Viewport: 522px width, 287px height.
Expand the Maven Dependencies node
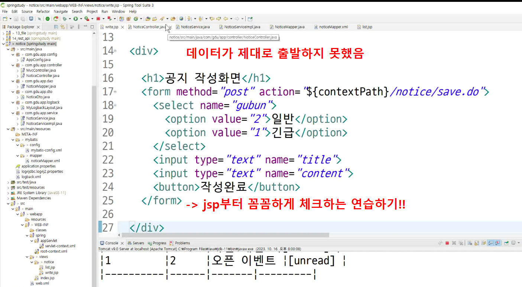tap(8, 198)
